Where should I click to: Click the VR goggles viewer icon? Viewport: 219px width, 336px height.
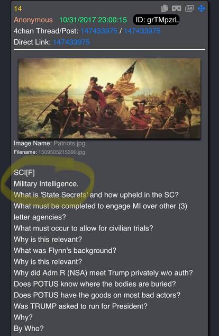point(177,8)
